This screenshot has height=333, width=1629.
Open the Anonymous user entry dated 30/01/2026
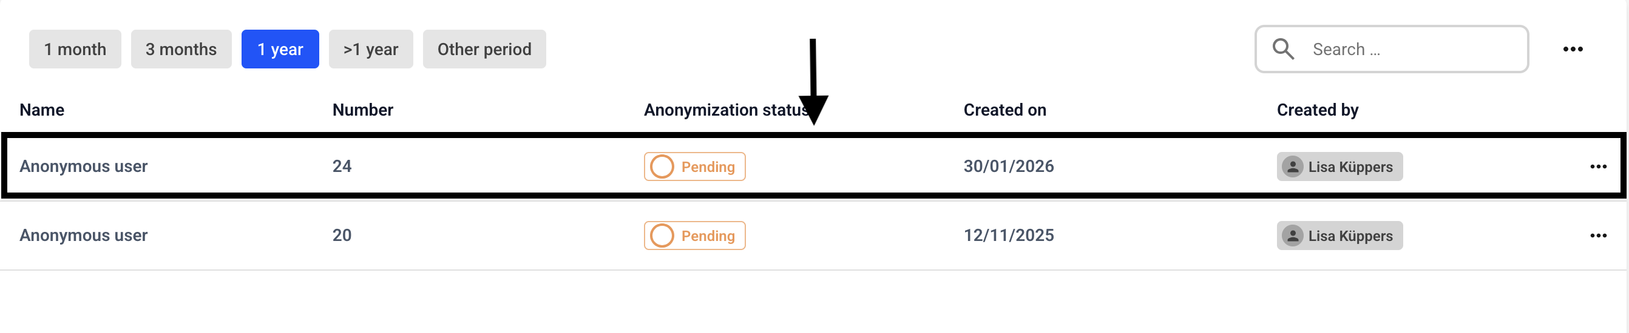pyautogui.click(x=84, y=166)
